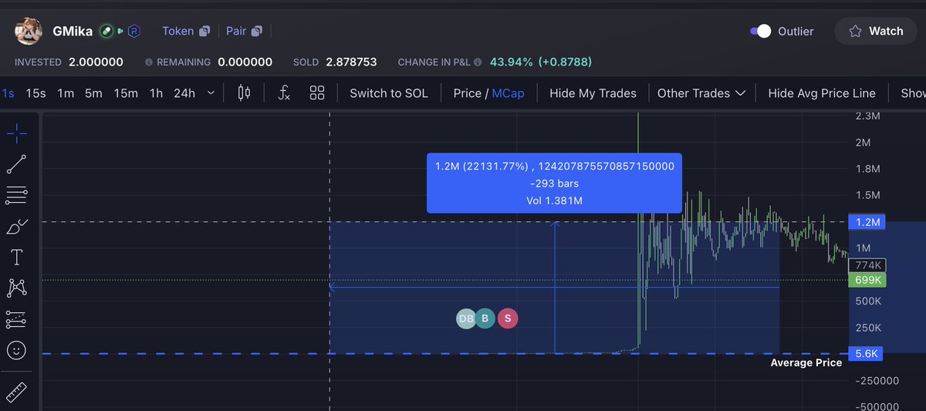Copy the Pair address
This screenshot has width=926, height=411.
tap(257, 32)
